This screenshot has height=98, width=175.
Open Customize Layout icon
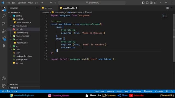pos(155,3)
